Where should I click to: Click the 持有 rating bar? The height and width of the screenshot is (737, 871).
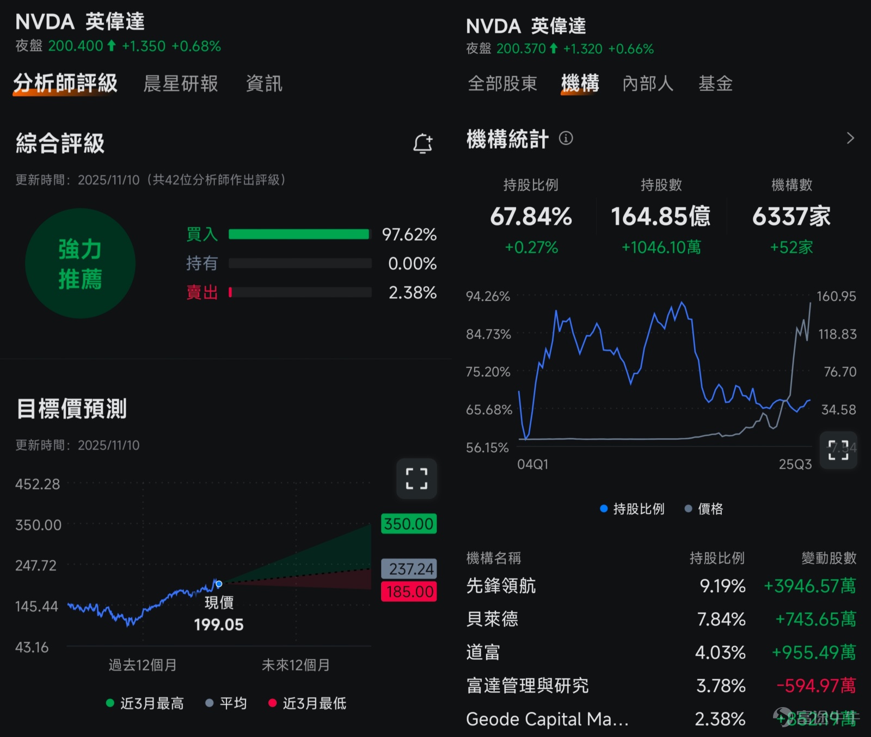(x=300, y=263)
